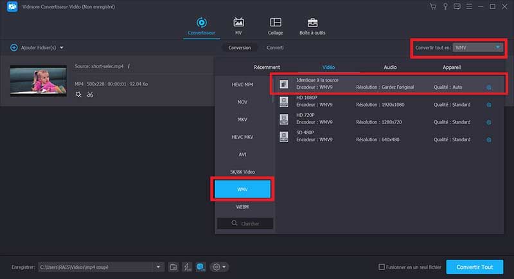The height and width of the screenshot is (279, 514).
Task: Select HEVC MP4 format
Action: click(242, 85)
